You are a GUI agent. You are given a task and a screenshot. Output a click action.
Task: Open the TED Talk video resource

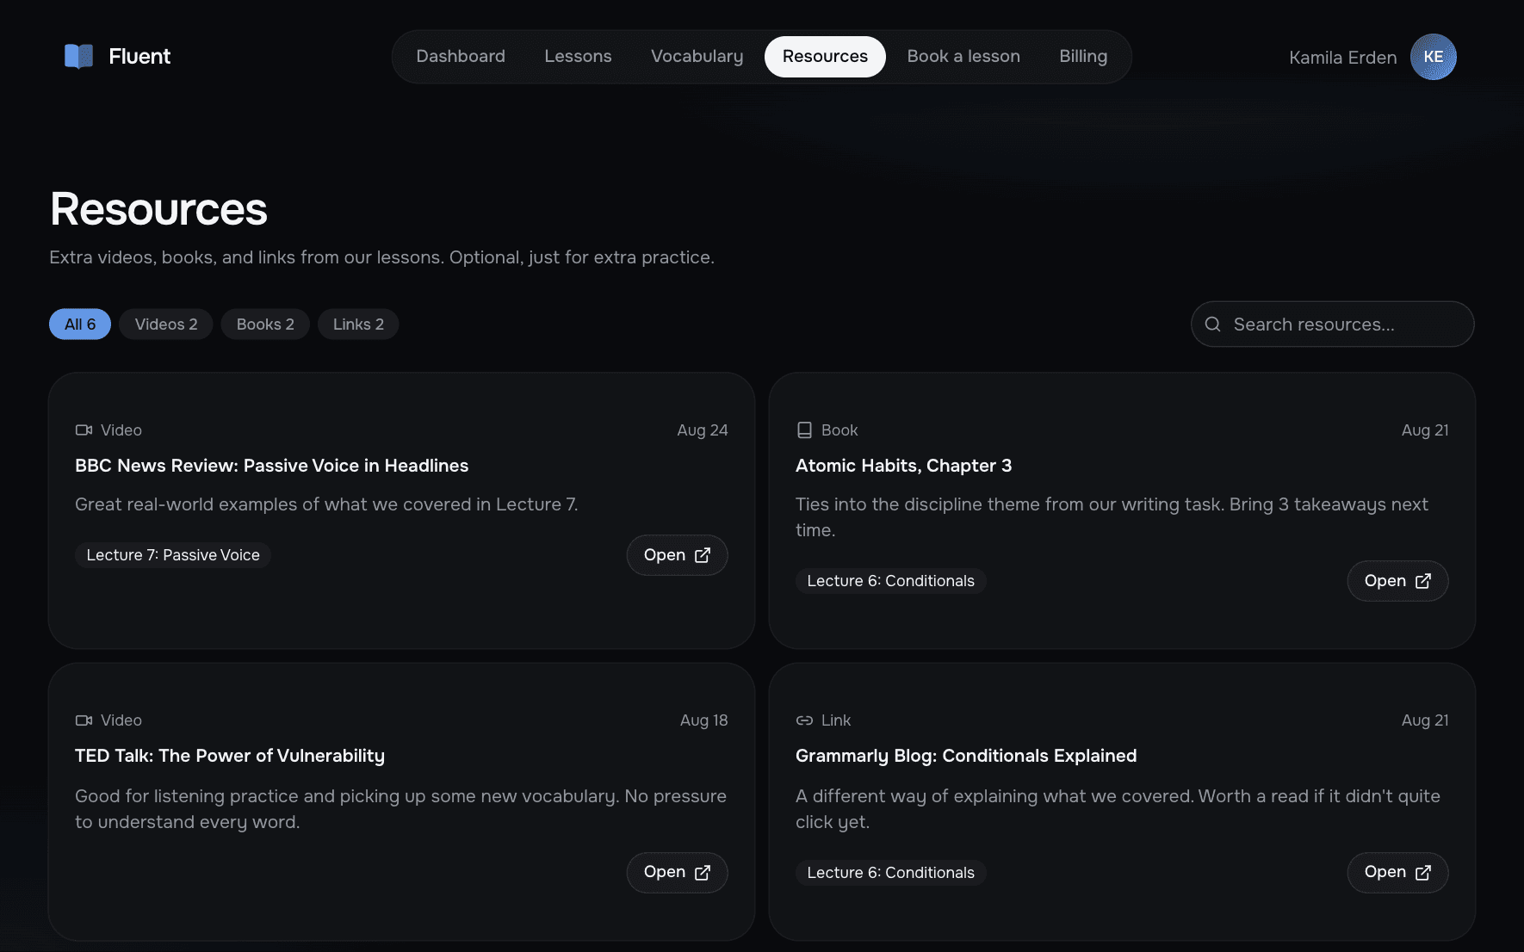pos(677,872)
